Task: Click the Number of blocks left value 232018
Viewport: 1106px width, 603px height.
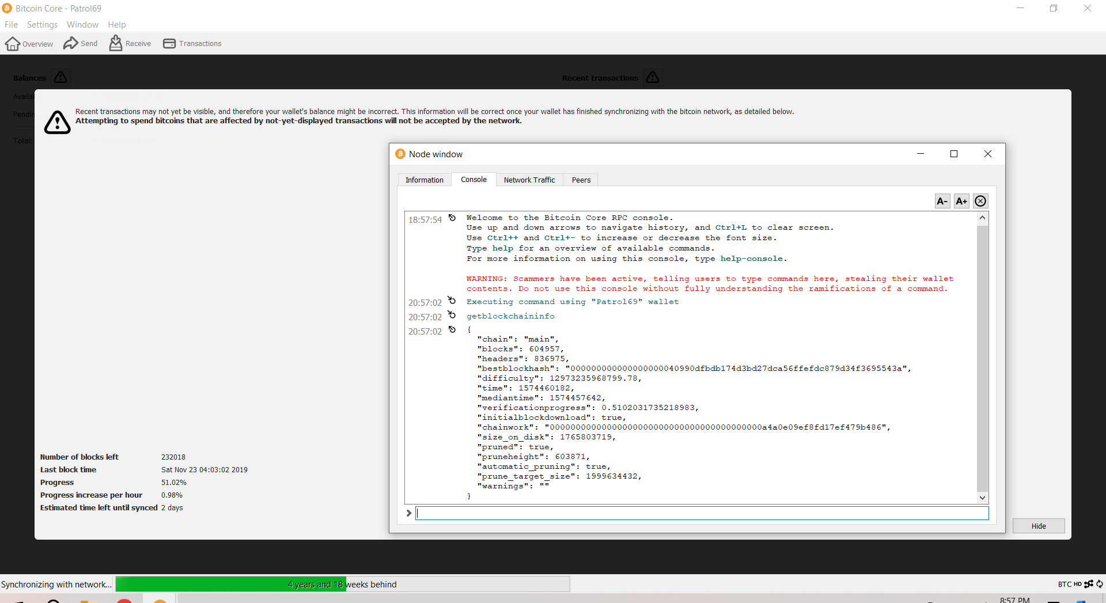Action: point(173,457)
